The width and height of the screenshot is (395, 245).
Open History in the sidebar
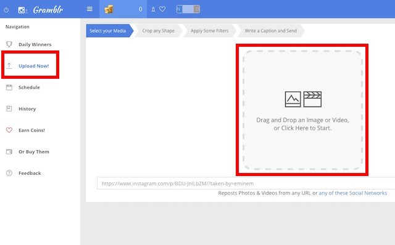coord(21,109)
